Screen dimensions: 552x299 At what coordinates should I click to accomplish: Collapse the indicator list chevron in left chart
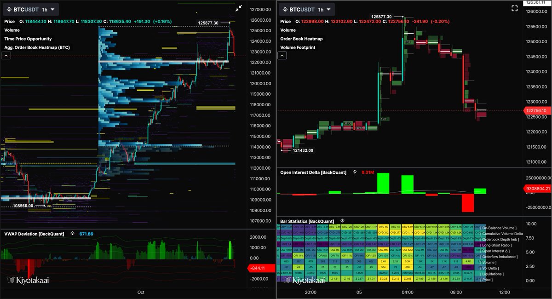point(6,56)
